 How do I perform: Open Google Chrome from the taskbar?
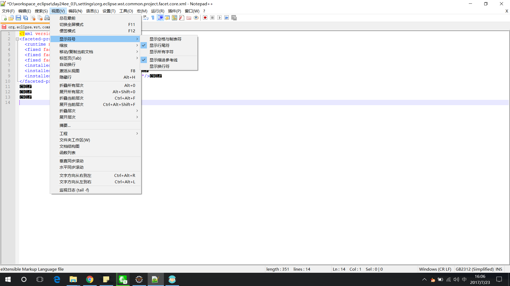coord(90,279)
